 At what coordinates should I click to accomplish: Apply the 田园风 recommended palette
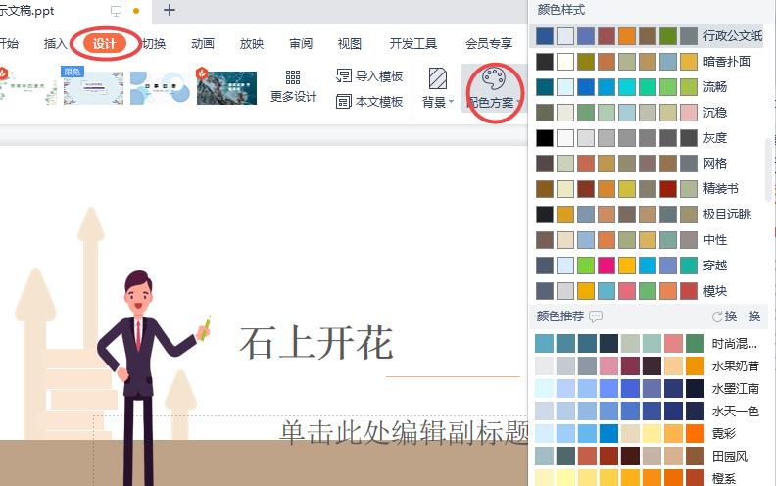(647, 457)
